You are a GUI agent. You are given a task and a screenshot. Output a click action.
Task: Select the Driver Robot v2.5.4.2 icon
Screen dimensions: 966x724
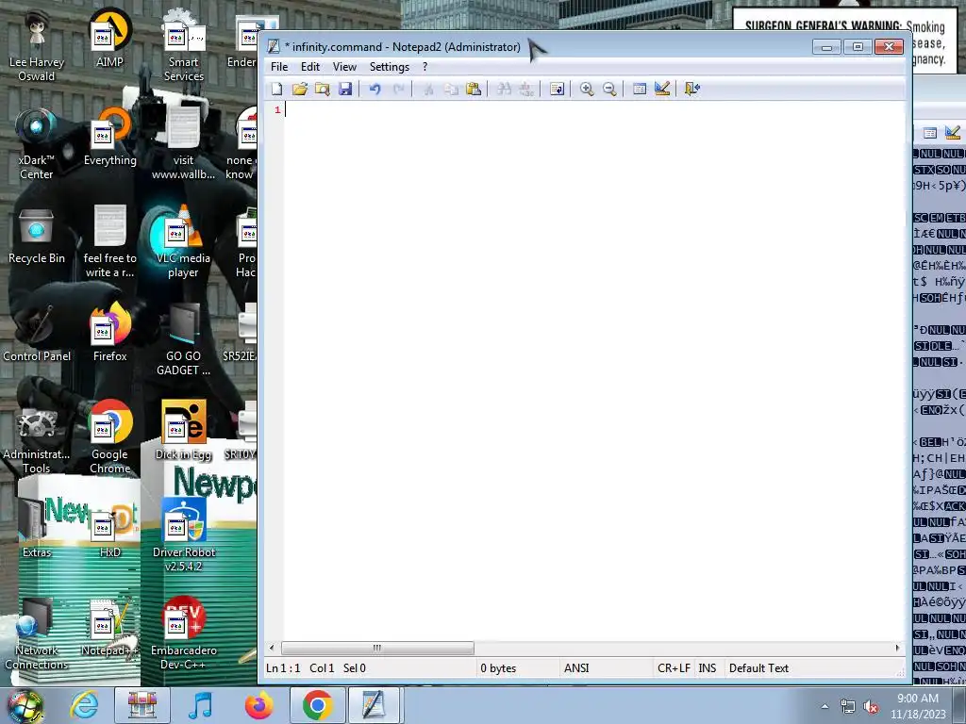[x=184, y=535]
